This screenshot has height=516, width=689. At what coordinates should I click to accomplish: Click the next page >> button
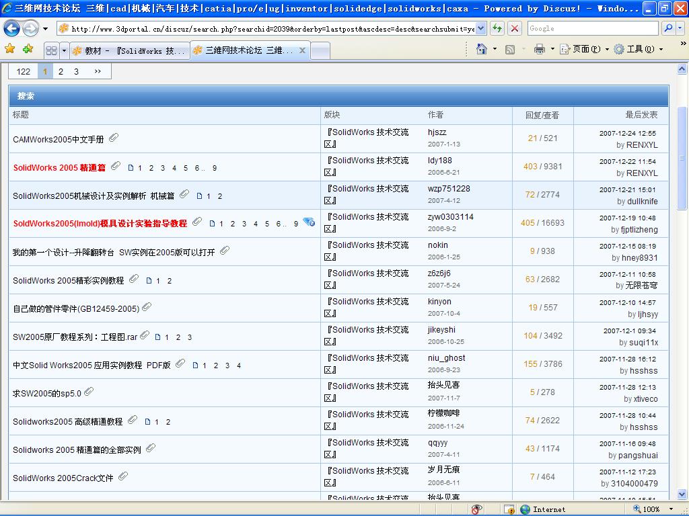coord(98,71)
